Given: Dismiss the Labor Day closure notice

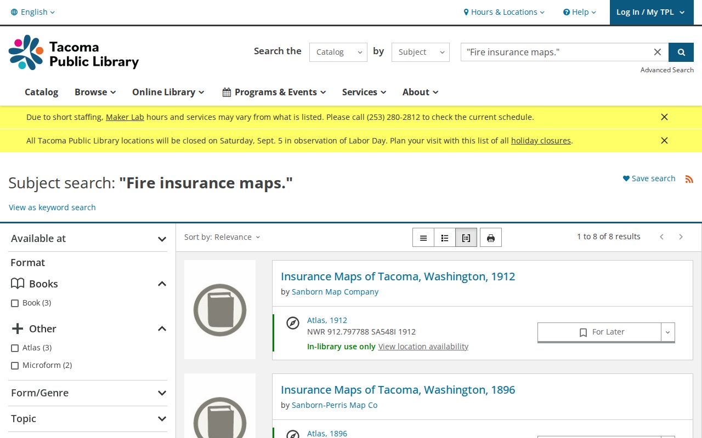Looking at the screenshot, I should (x=664, y=141).
